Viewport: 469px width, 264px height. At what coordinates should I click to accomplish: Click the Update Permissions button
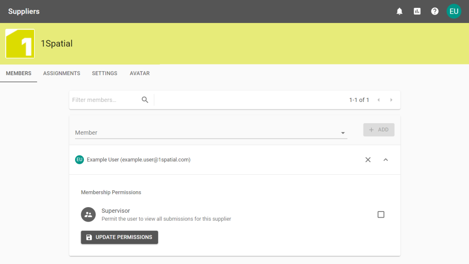[119, 237]
